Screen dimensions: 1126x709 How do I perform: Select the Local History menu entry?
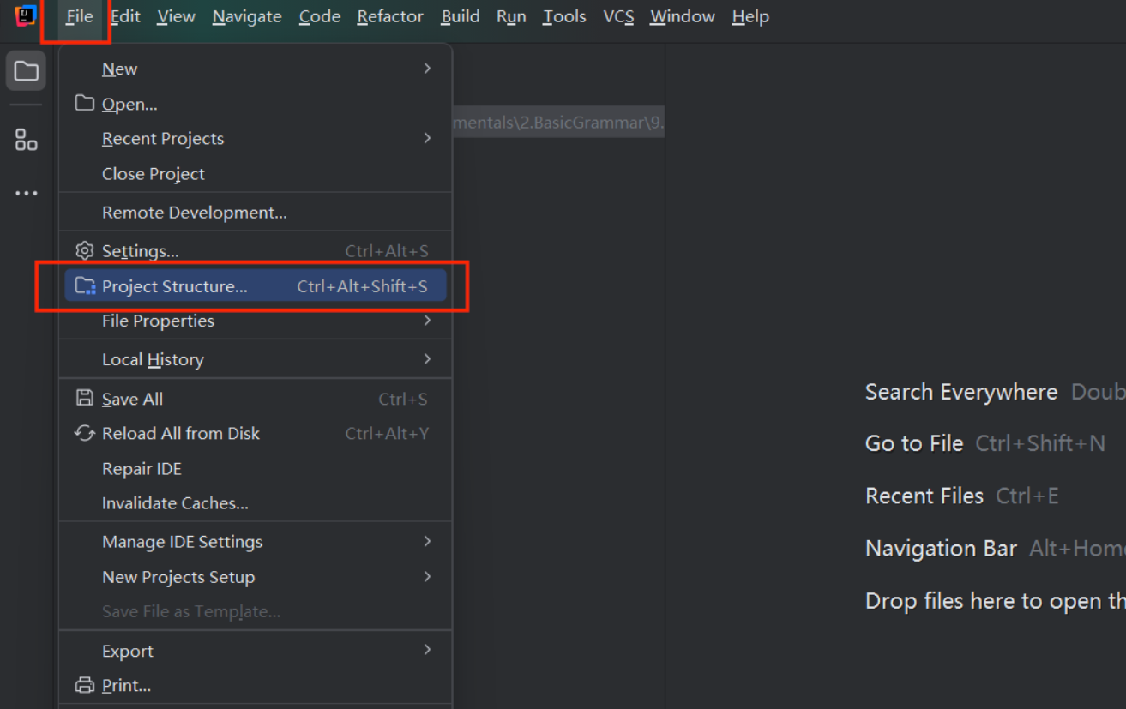coord(256,359)
